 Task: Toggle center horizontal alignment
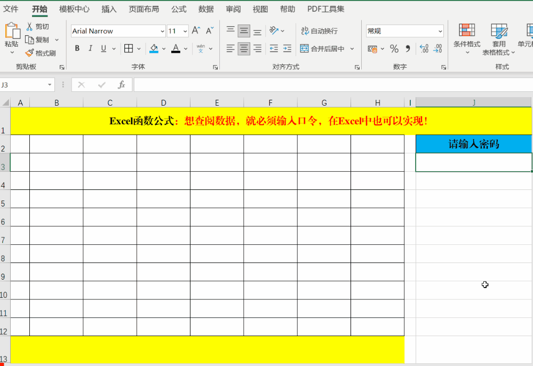pyautogui.click(x=244, y=49)
